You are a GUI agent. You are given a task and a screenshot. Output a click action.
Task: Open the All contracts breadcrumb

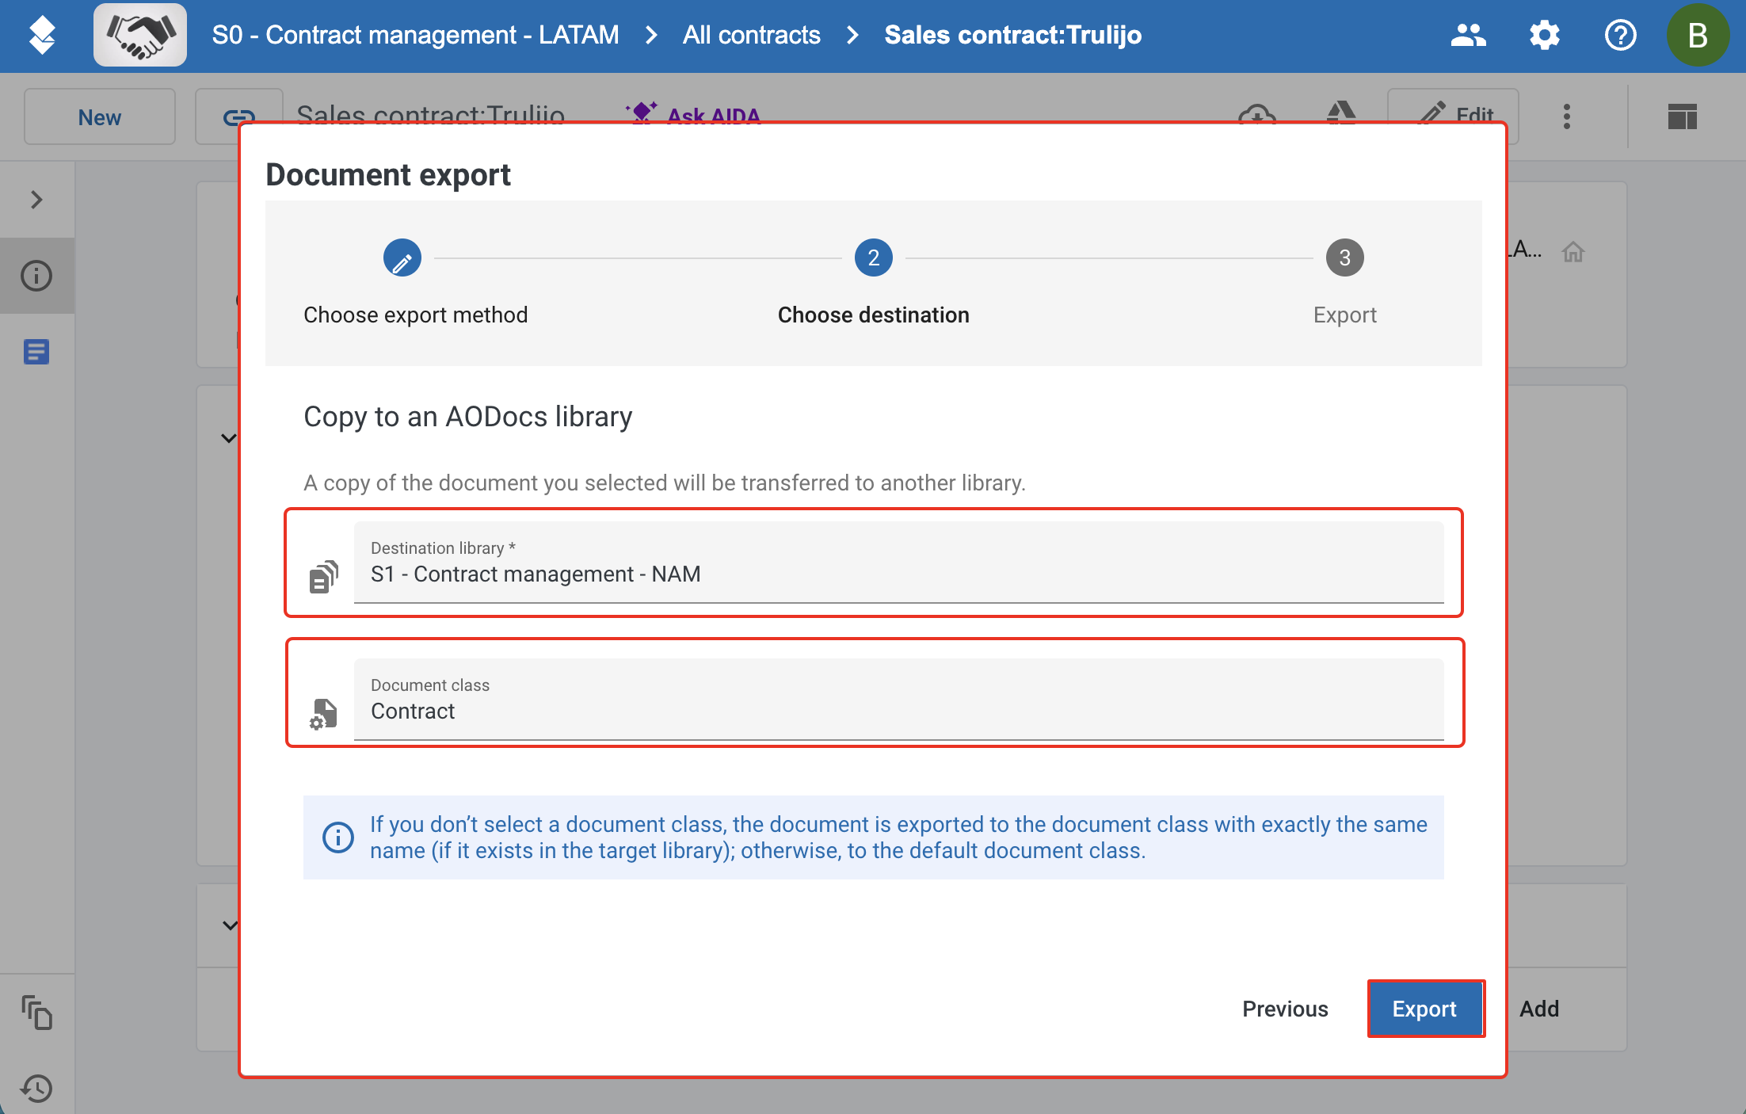tap(752, 35)
